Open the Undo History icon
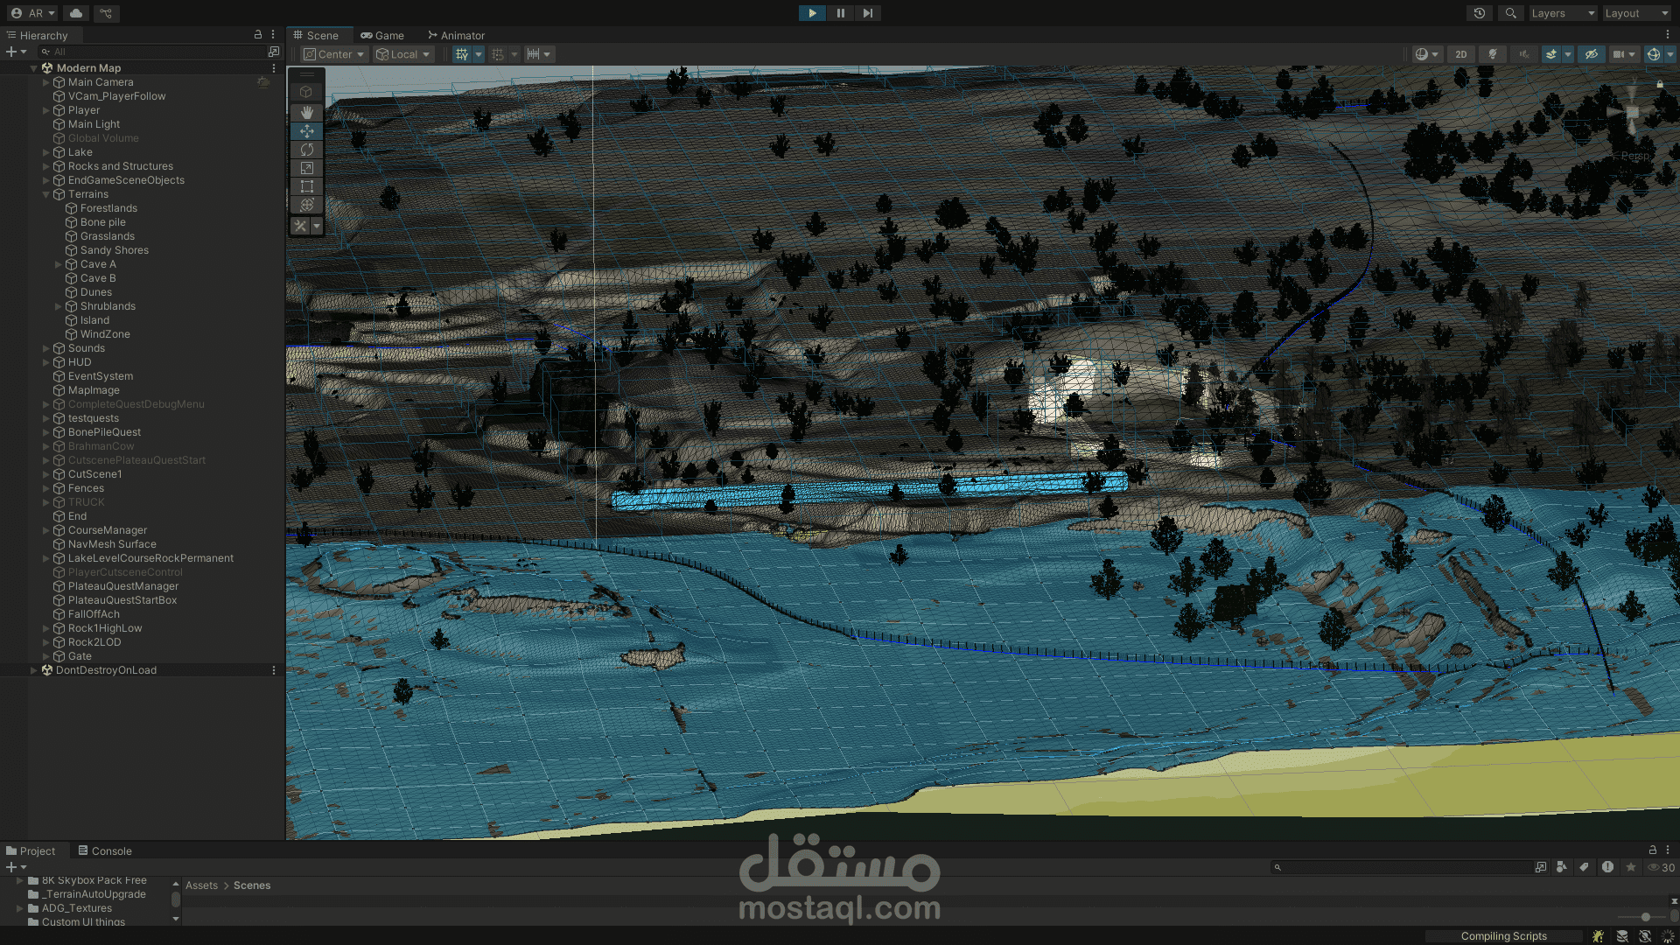The height and width of the screenshot is (945, 1680). [x=1479, y=13]
